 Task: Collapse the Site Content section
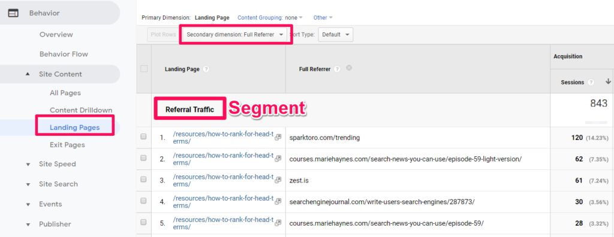(28, 74)
